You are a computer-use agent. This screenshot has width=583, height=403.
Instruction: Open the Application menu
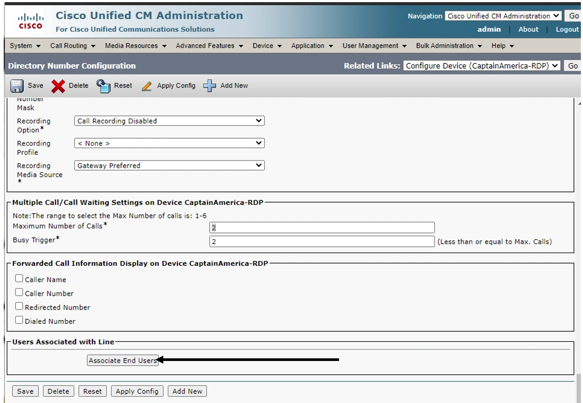pos(312,45)
